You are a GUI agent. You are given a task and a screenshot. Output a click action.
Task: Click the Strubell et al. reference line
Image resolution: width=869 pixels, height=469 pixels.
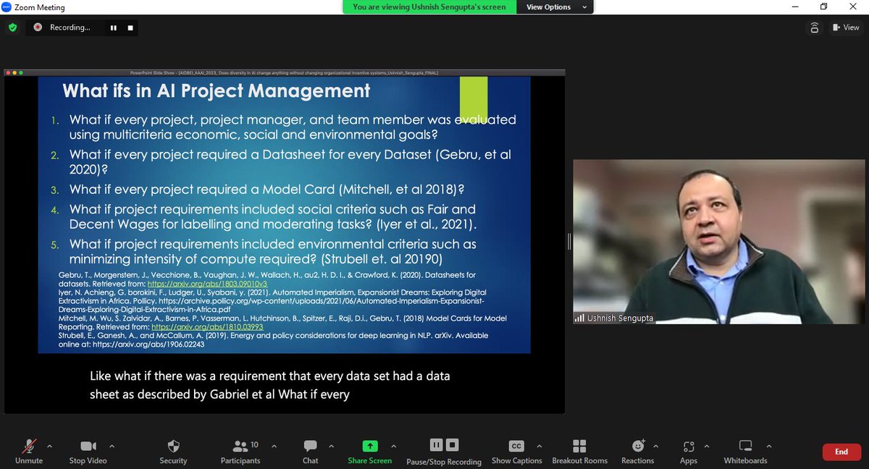tap(274, 340)
